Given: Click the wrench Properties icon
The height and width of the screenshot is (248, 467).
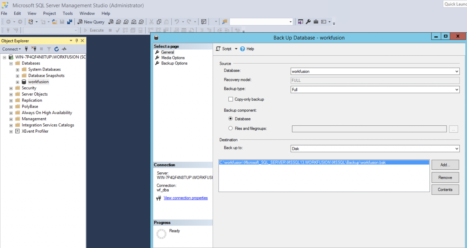Looking at the screenshot, I should tap(308, 22).
